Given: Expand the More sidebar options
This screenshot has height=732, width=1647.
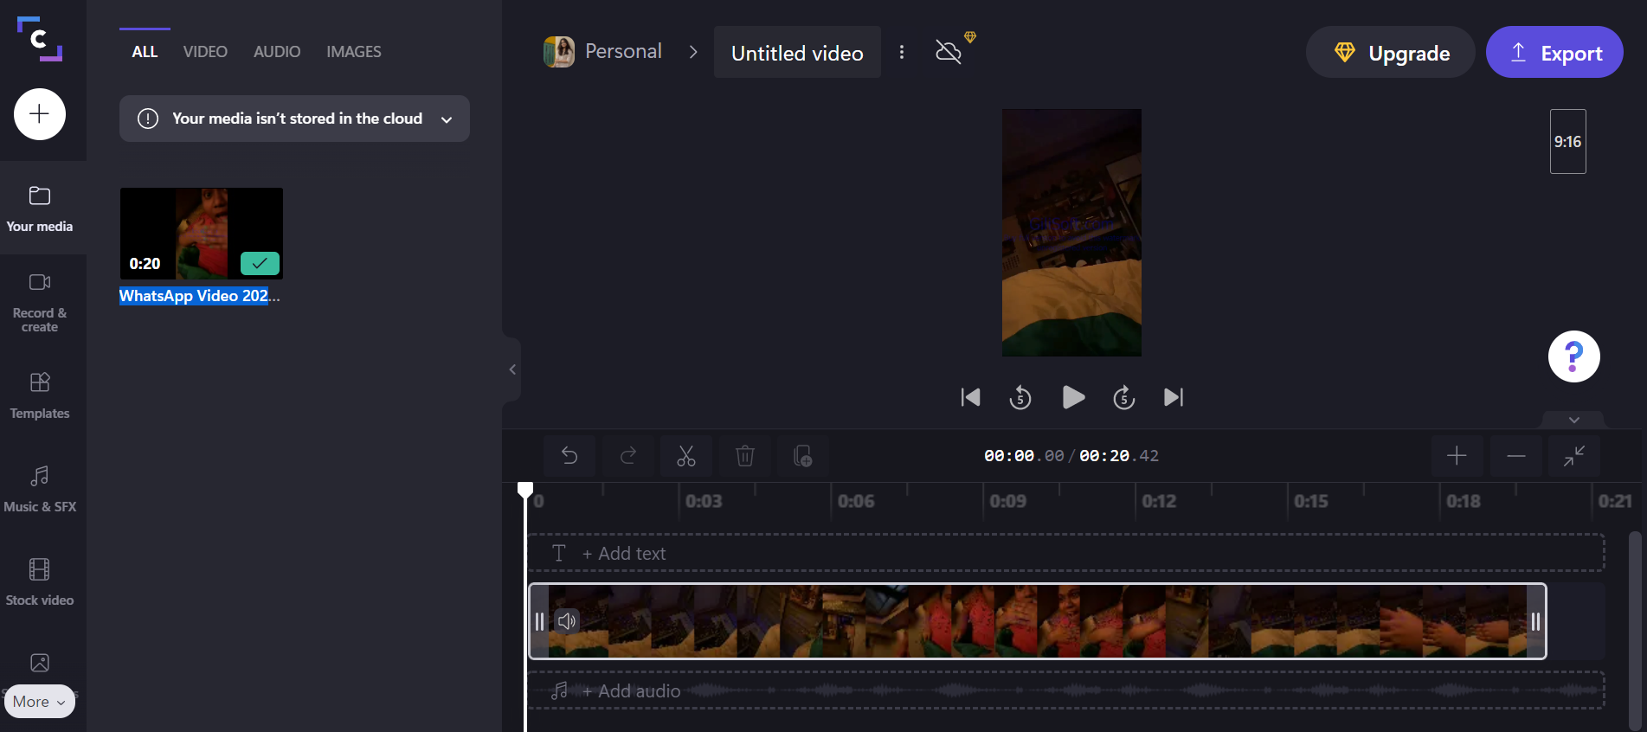Looking at the screenshot, I should [x=40, y=702].
